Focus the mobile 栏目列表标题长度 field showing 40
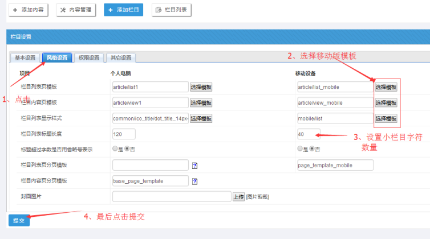The width and height of the screenshot is (430, 239). pos(309,134)
